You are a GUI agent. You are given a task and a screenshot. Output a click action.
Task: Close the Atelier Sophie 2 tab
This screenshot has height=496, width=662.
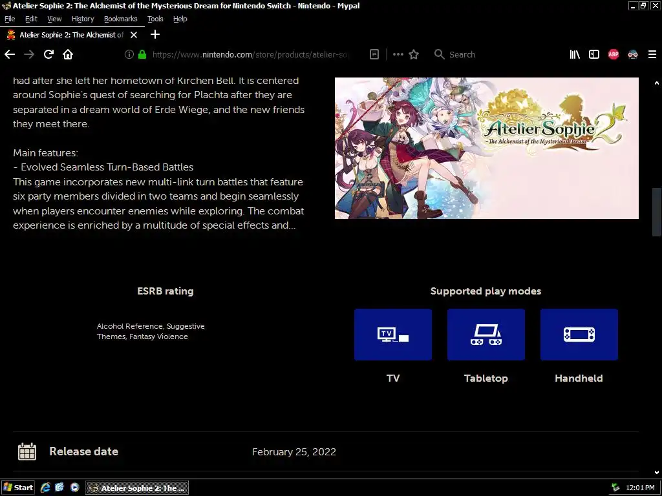point(134,35)
